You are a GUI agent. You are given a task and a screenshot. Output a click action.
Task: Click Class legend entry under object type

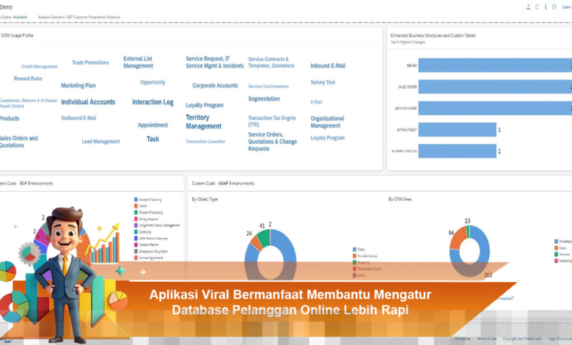[x=360, y=250]
